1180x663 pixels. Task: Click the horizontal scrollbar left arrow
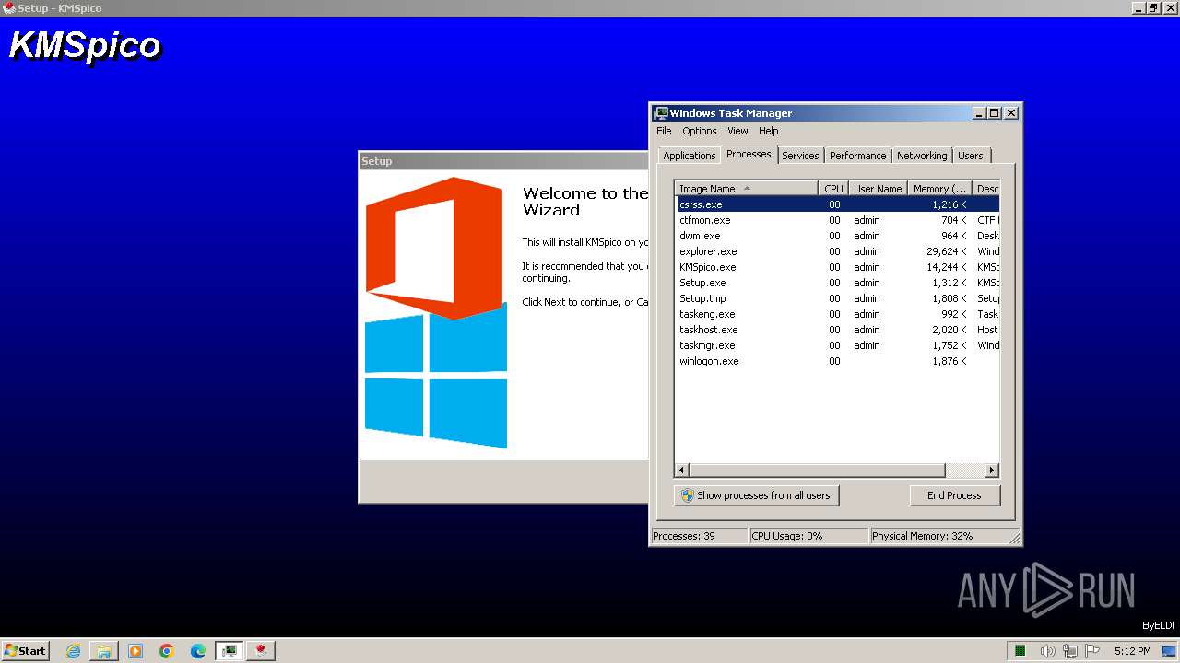click(x=683, y=470)
